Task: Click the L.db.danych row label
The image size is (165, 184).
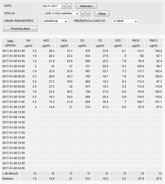Action: pos(10,173)
